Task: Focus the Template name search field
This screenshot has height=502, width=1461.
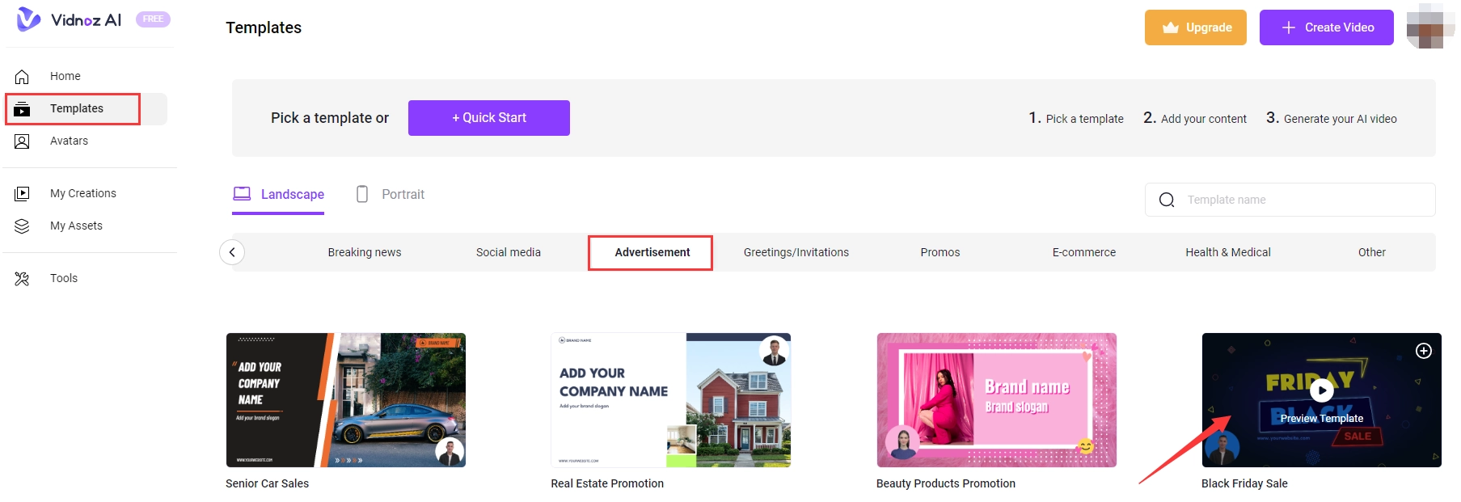Action: click(1302, 200)
